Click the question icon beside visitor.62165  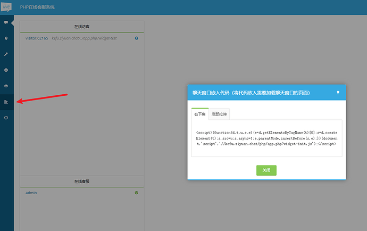pos(137,38)
